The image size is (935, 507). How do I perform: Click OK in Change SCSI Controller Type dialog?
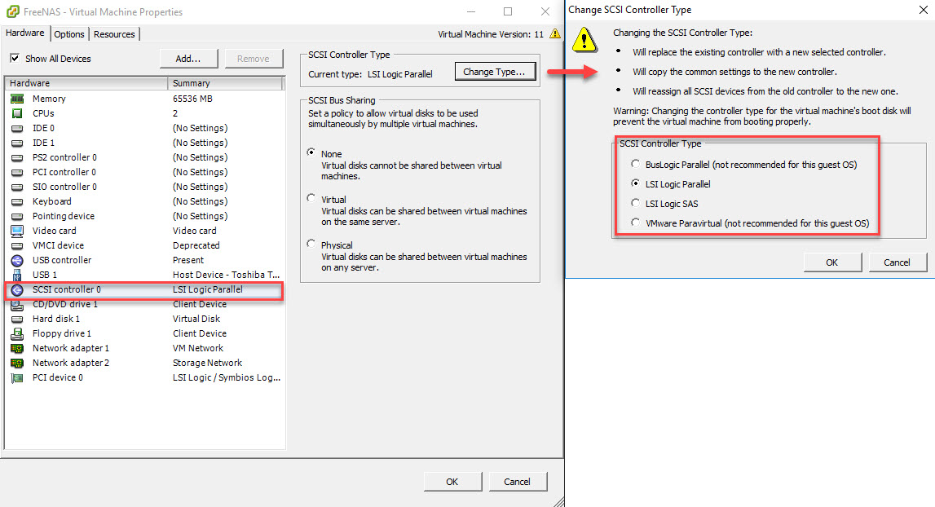[832, 262]
